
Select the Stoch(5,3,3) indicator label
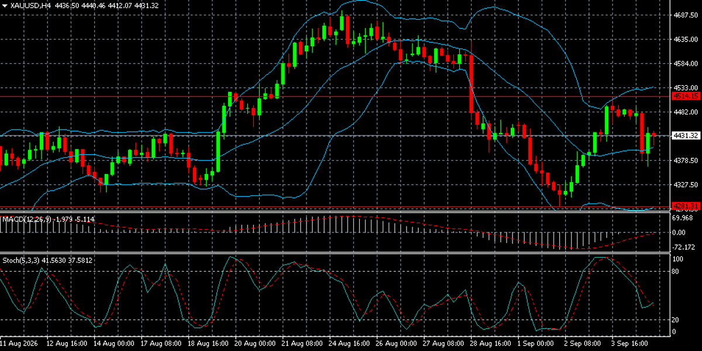(x=22, y=260)
